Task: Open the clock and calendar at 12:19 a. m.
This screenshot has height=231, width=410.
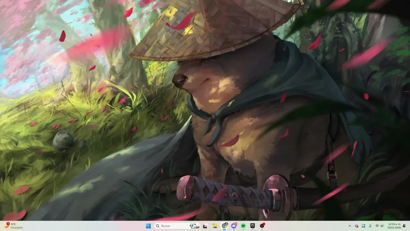Action: pos(394,226)
